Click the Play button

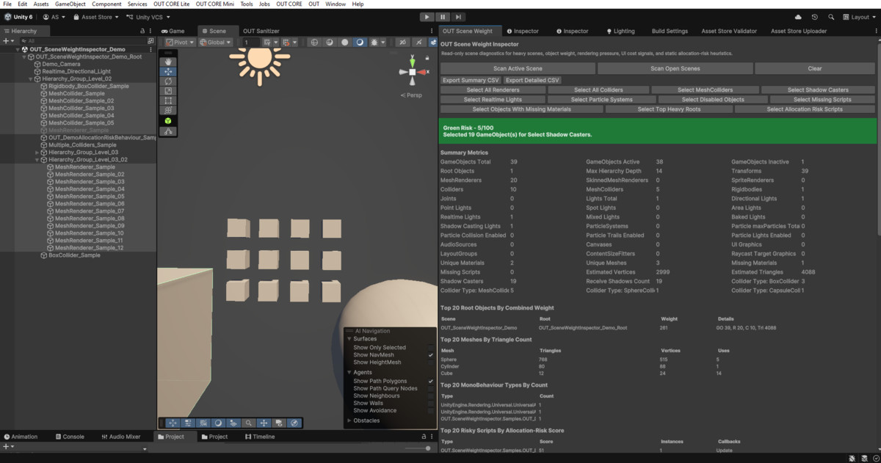click(427, 17)
